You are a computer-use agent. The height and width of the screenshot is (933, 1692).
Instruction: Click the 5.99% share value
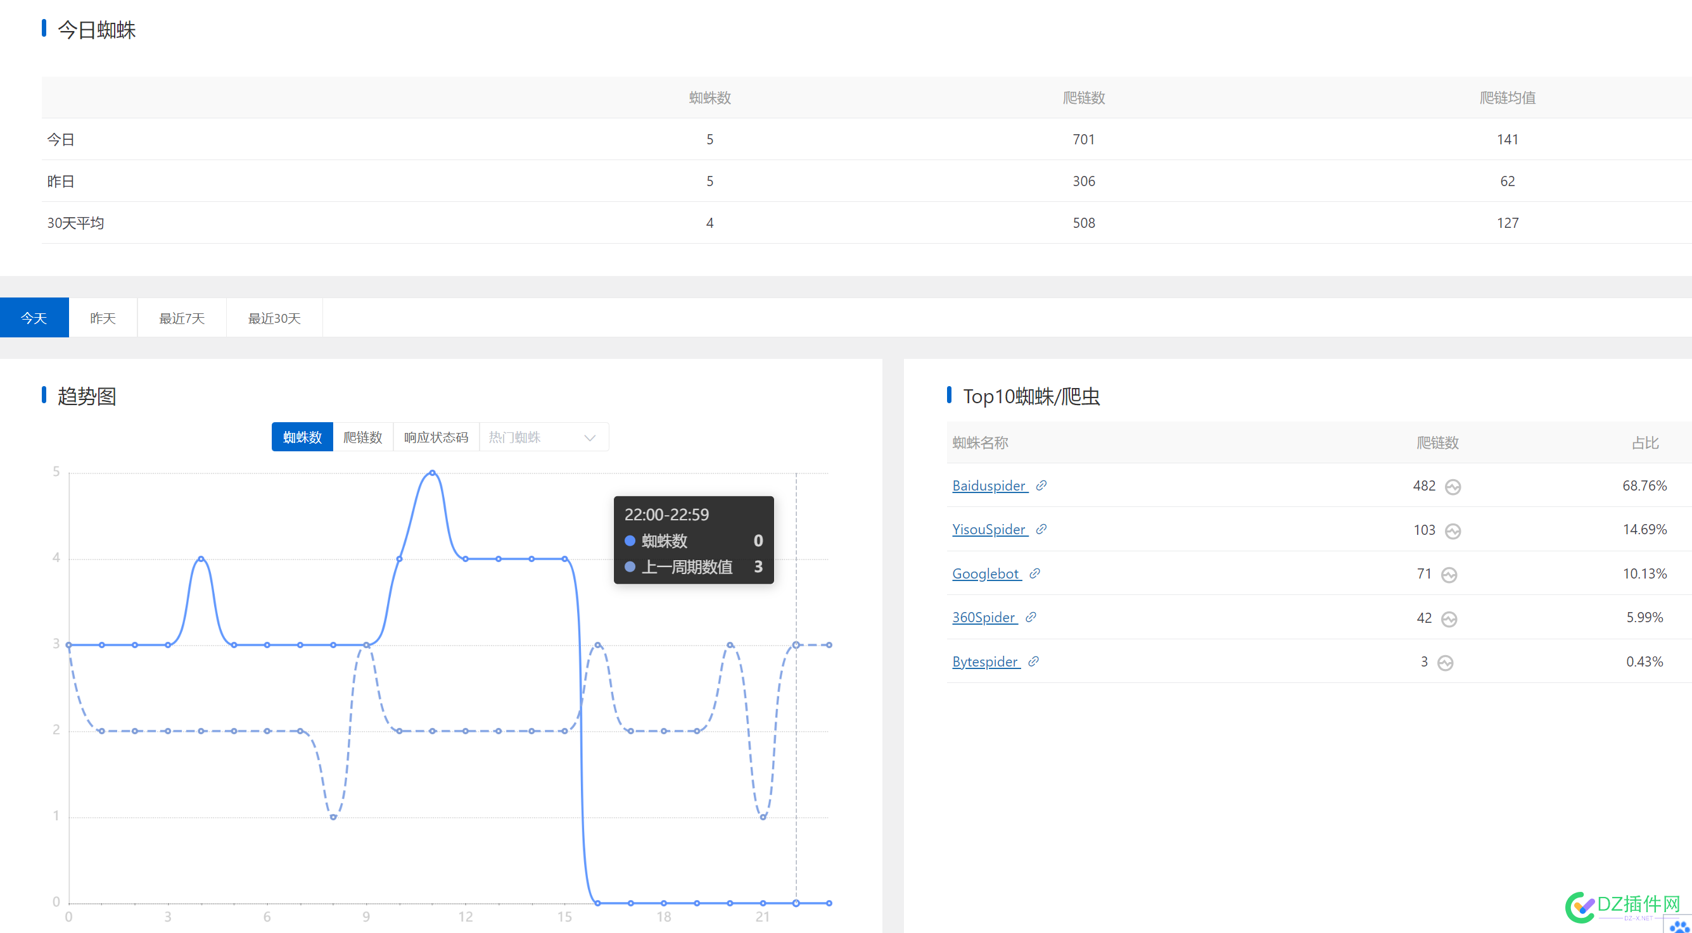(x=1644, y=617)
